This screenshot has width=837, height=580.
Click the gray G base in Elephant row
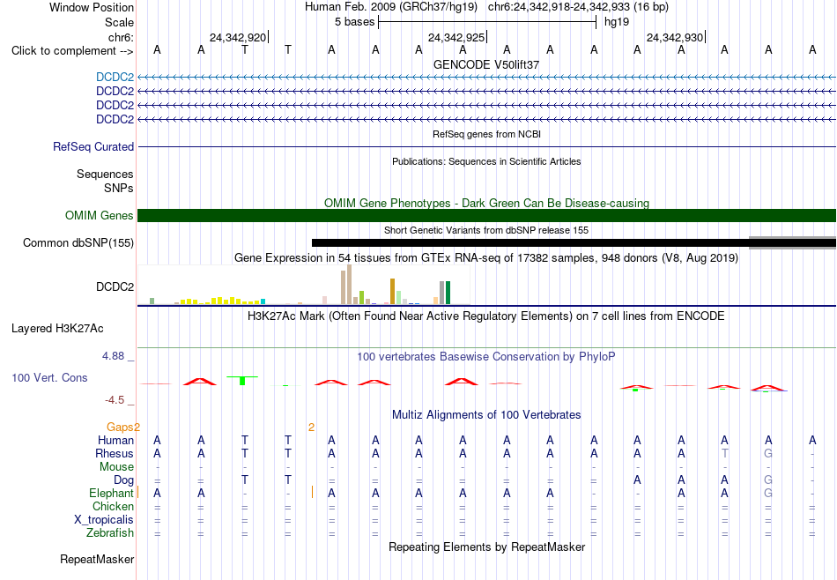768,493
